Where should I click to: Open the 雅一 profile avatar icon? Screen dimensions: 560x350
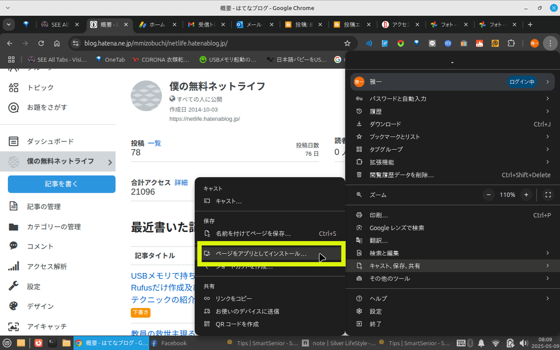[359, 82]
